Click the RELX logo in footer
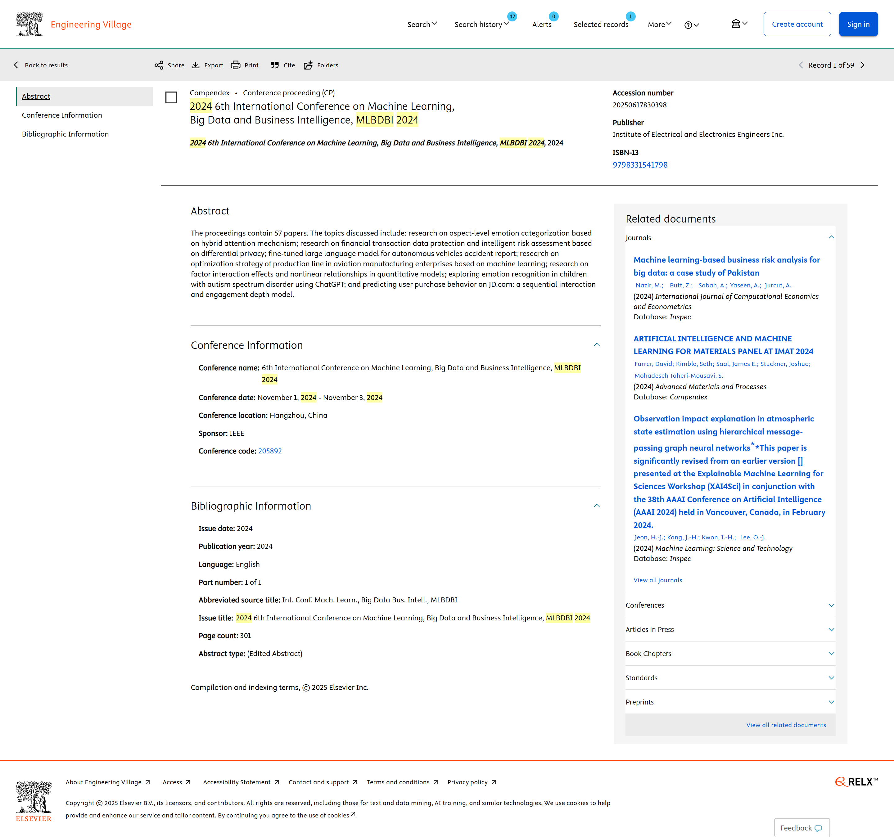The width and height of the screenshot is (894, 837). 856,782
